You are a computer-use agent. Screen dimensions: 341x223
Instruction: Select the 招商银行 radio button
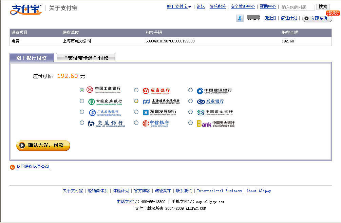(136, 90)
